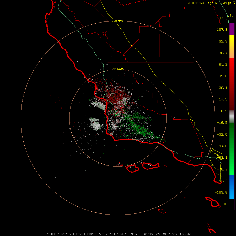Image resolution: width=236 pixels, height=236 pixels.
Task: Select the -16.5 scale value
Action: click(x=222, y=123)
